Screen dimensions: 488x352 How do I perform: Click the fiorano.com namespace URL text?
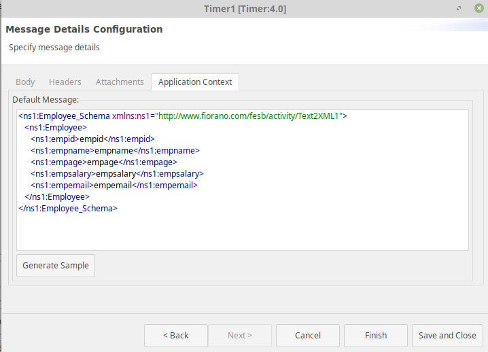[248, 116]
